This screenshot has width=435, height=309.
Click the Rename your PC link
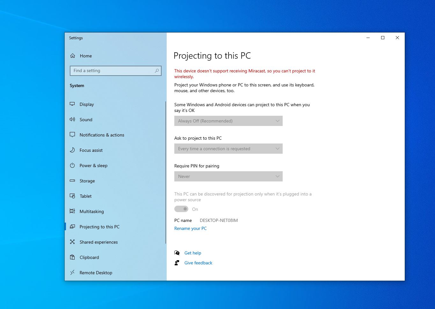click(190, 228)
